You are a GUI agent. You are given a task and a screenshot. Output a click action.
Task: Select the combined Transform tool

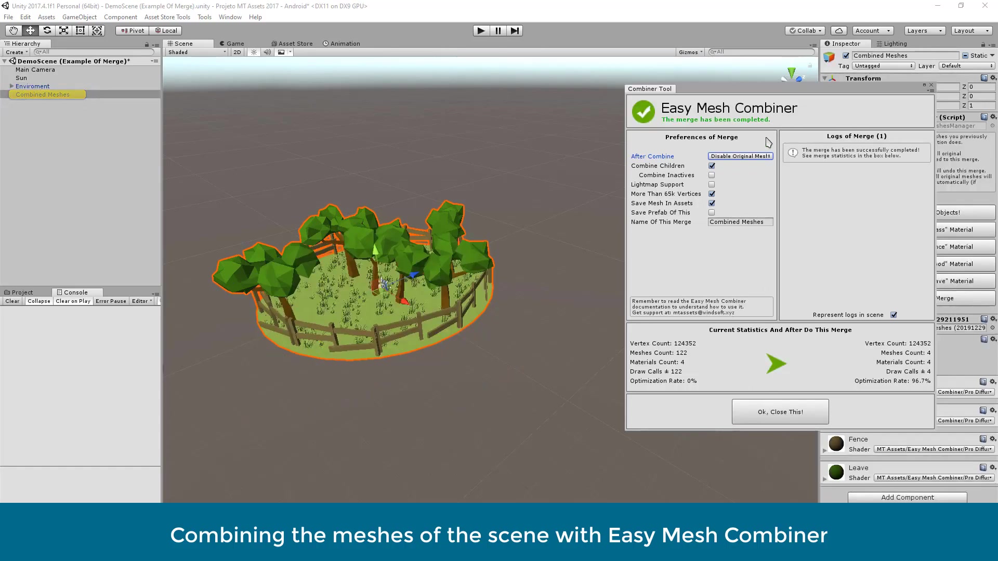pyautogui.click(x=97, y=31)
